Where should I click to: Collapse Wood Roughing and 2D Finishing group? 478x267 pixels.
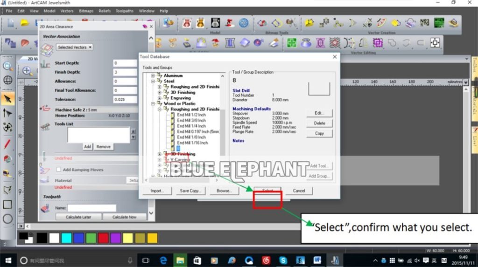[159, 110]
